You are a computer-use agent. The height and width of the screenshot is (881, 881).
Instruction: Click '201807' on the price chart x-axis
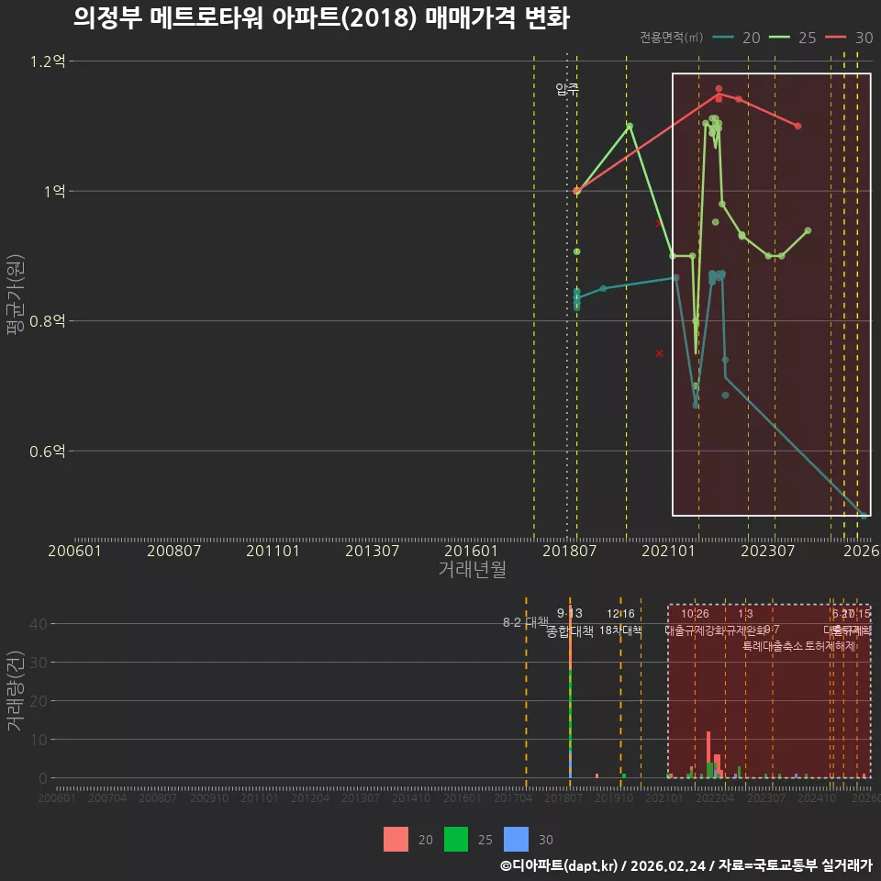[569, 551]
